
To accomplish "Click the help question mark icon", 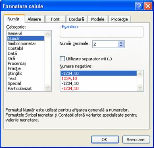I will (139, 6).
